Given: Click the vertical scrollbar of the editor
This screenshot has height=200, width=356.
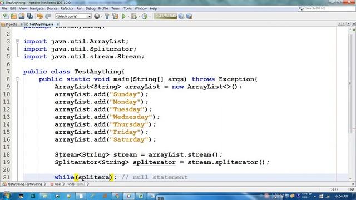Looking at the screenshot, I should (x=350, y=84).
